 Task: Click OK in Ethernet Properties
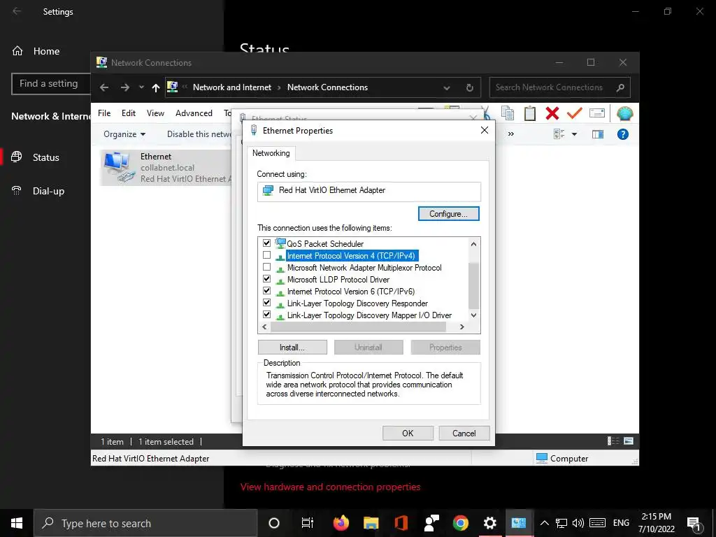point(408,434)
